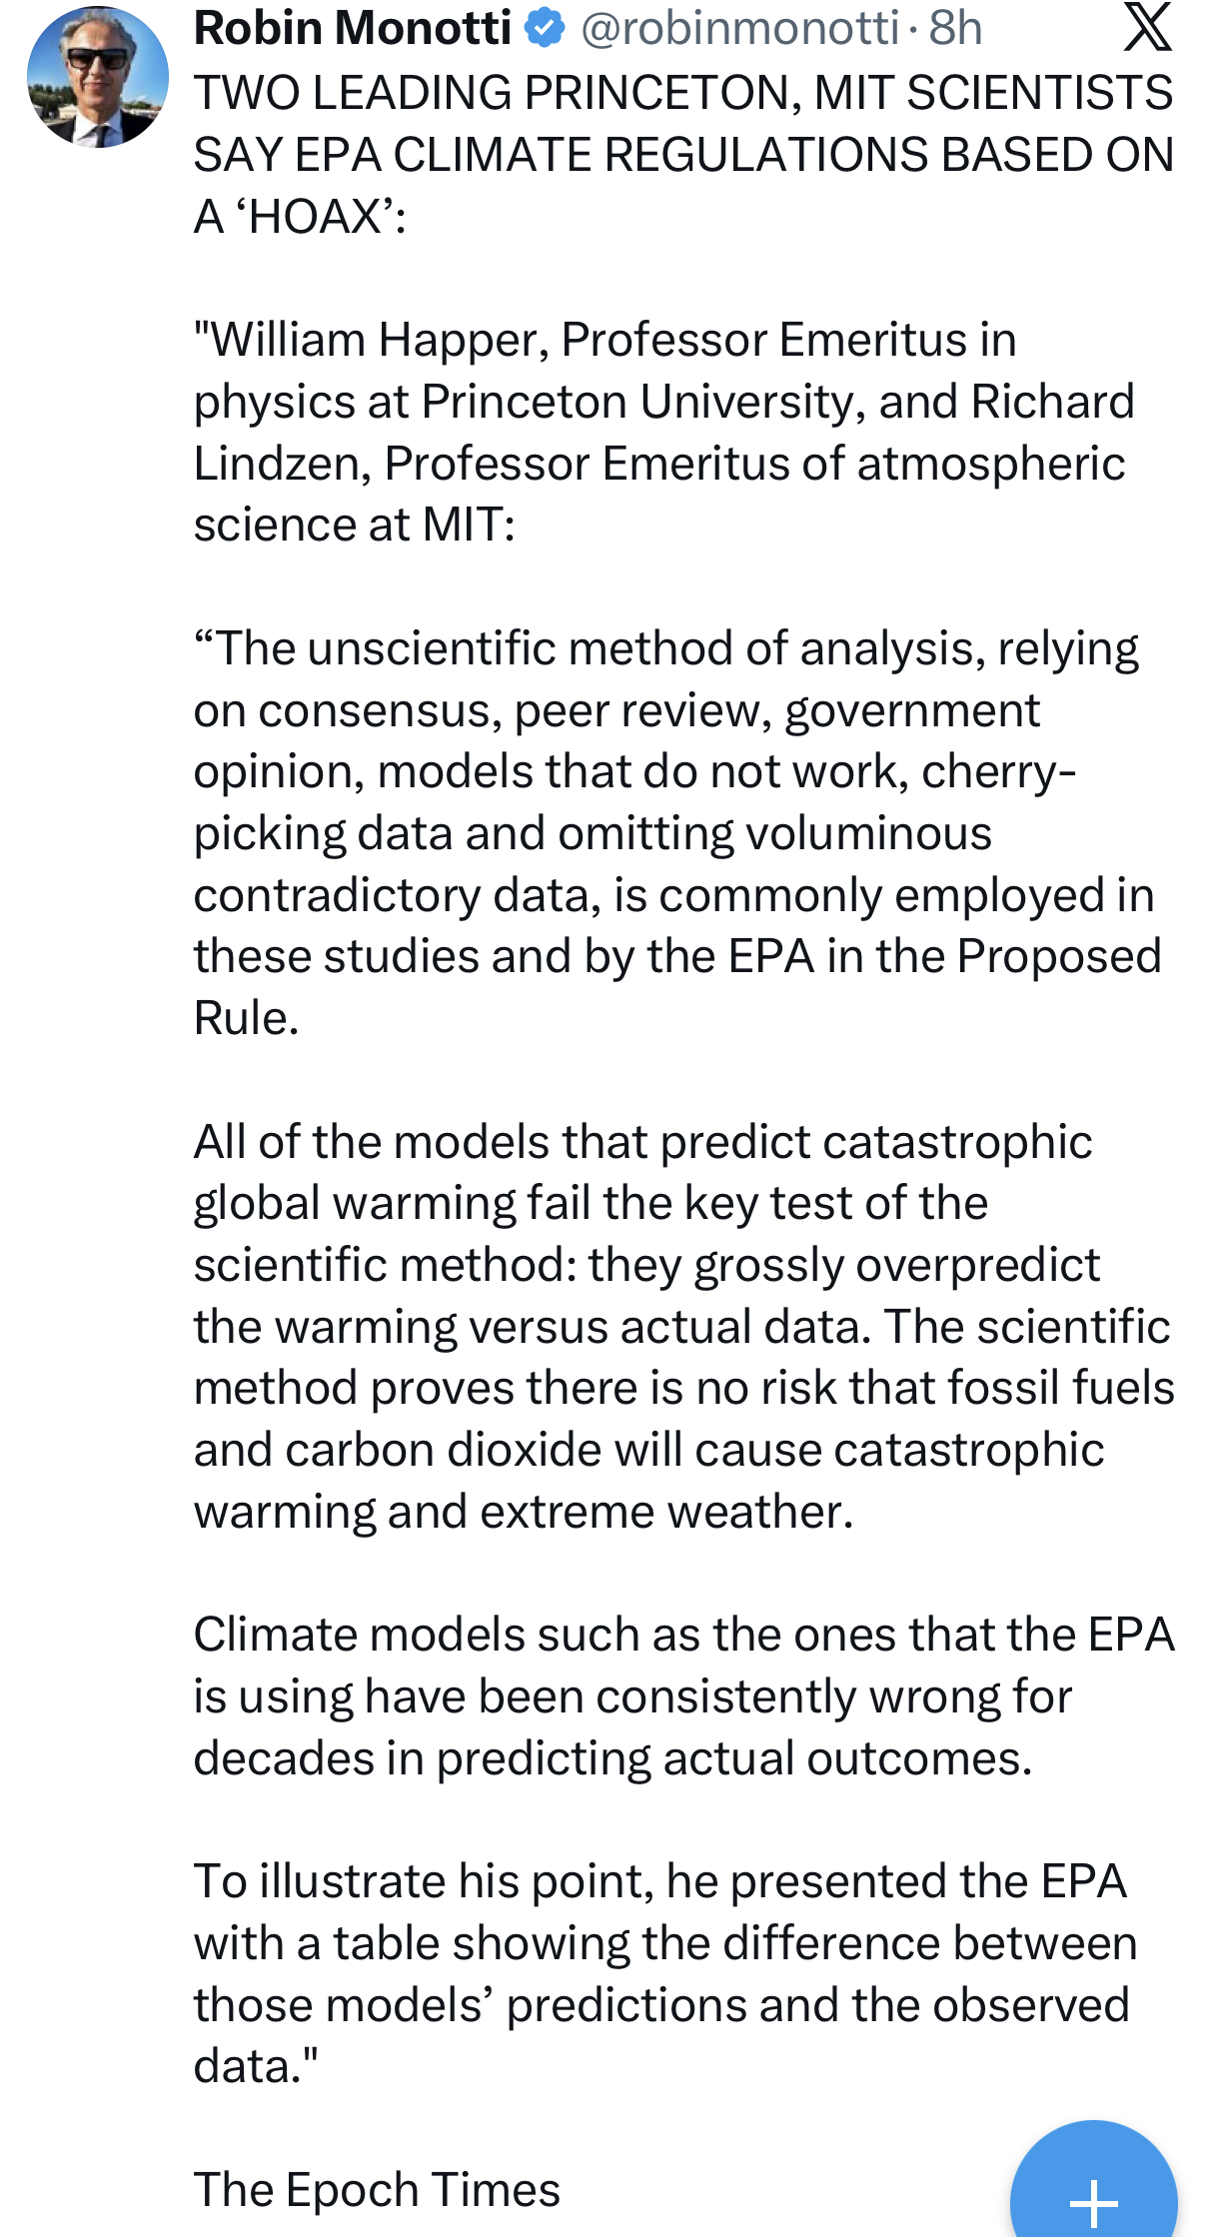Click The Epoch Times source text

[x=377, y=2190]
